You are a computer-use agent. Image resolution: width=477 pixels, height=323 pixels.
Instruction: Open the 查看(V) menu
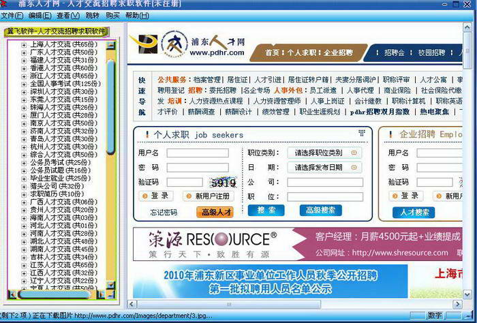click(x=68, y=15)
